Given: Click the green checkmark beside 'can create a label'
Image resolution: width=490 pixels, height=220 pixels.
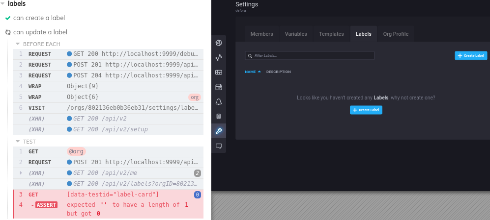Looking at the screenshot, I should (x=8, y=18).
